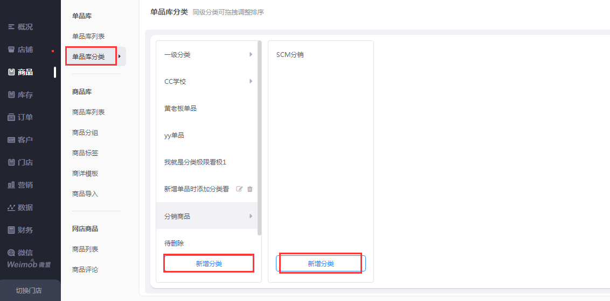
Task: Select the CC学校 category row text
Action: point(176,82)
